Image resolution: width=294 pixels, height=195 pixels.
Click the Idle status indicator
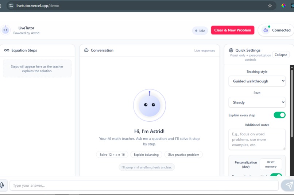[x=200, y=31]
